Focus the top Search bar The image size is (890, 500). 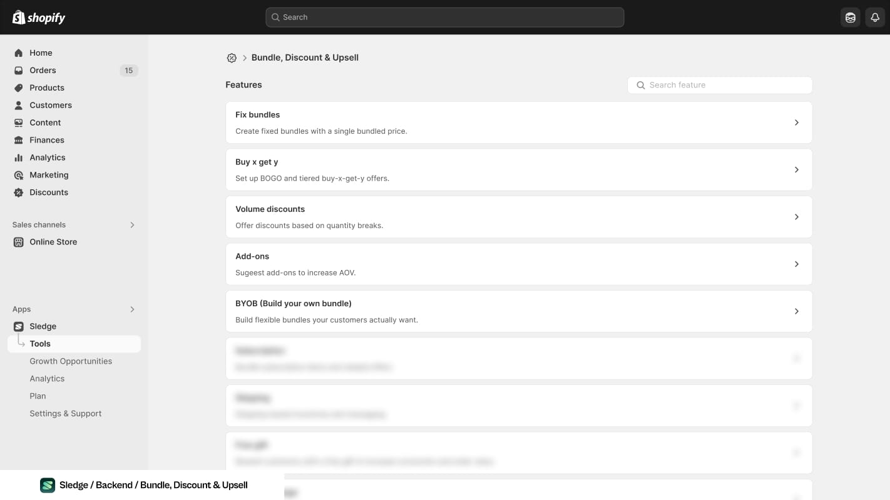tap(444, 17)
